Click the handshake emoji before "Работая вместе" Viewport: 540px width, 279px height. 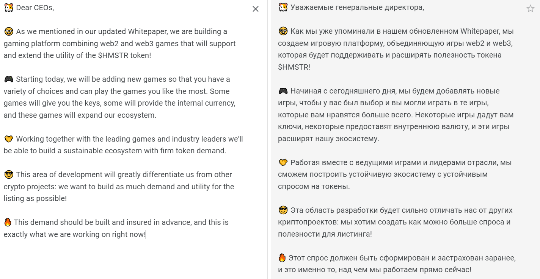[x=283, y=163]
